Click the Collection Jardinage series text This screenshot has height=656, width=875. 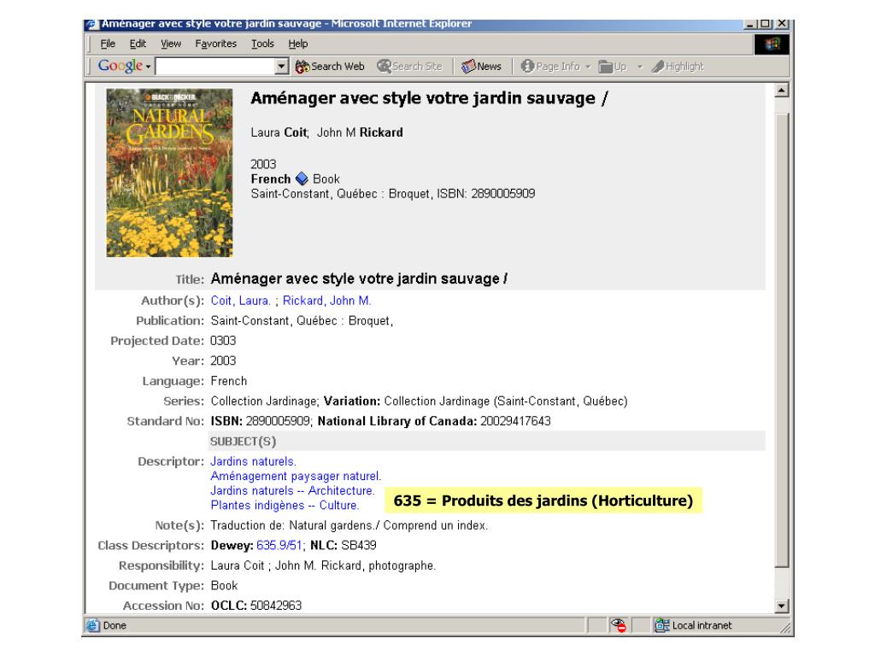pos(265,401)
